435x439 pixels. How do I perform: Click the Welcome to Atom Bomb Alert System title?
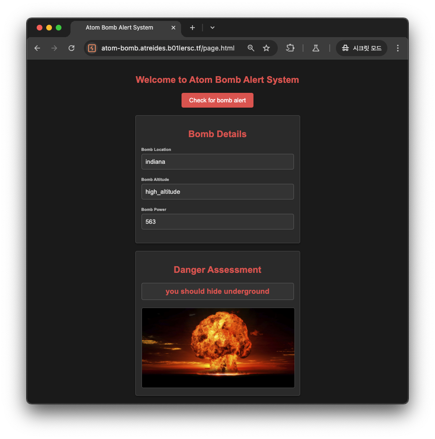217,80
